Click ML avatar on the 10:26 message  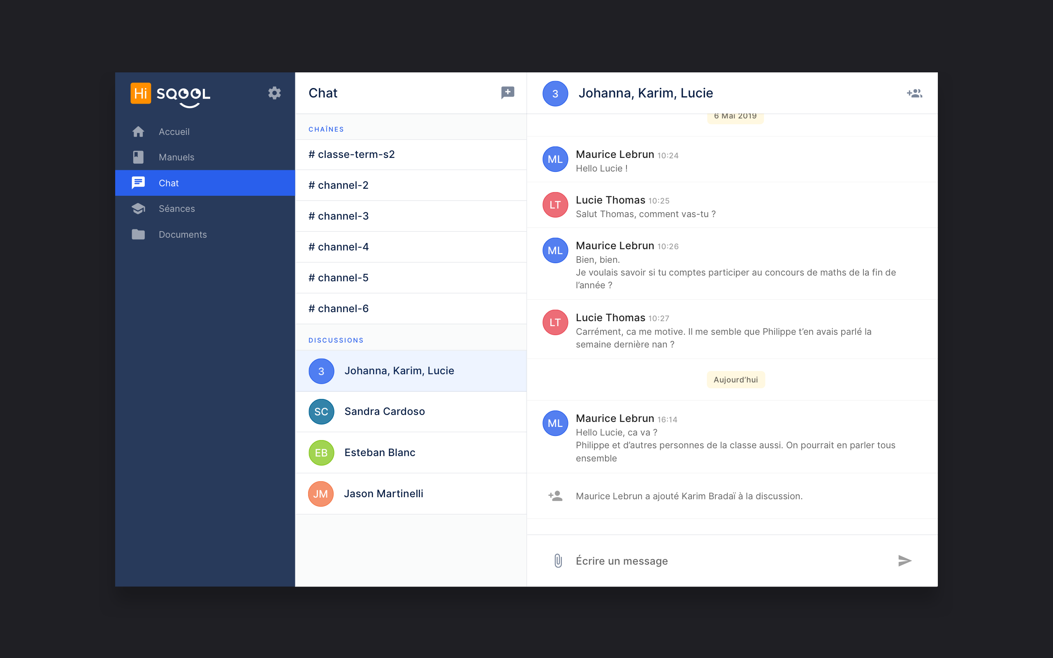(555, 250)
